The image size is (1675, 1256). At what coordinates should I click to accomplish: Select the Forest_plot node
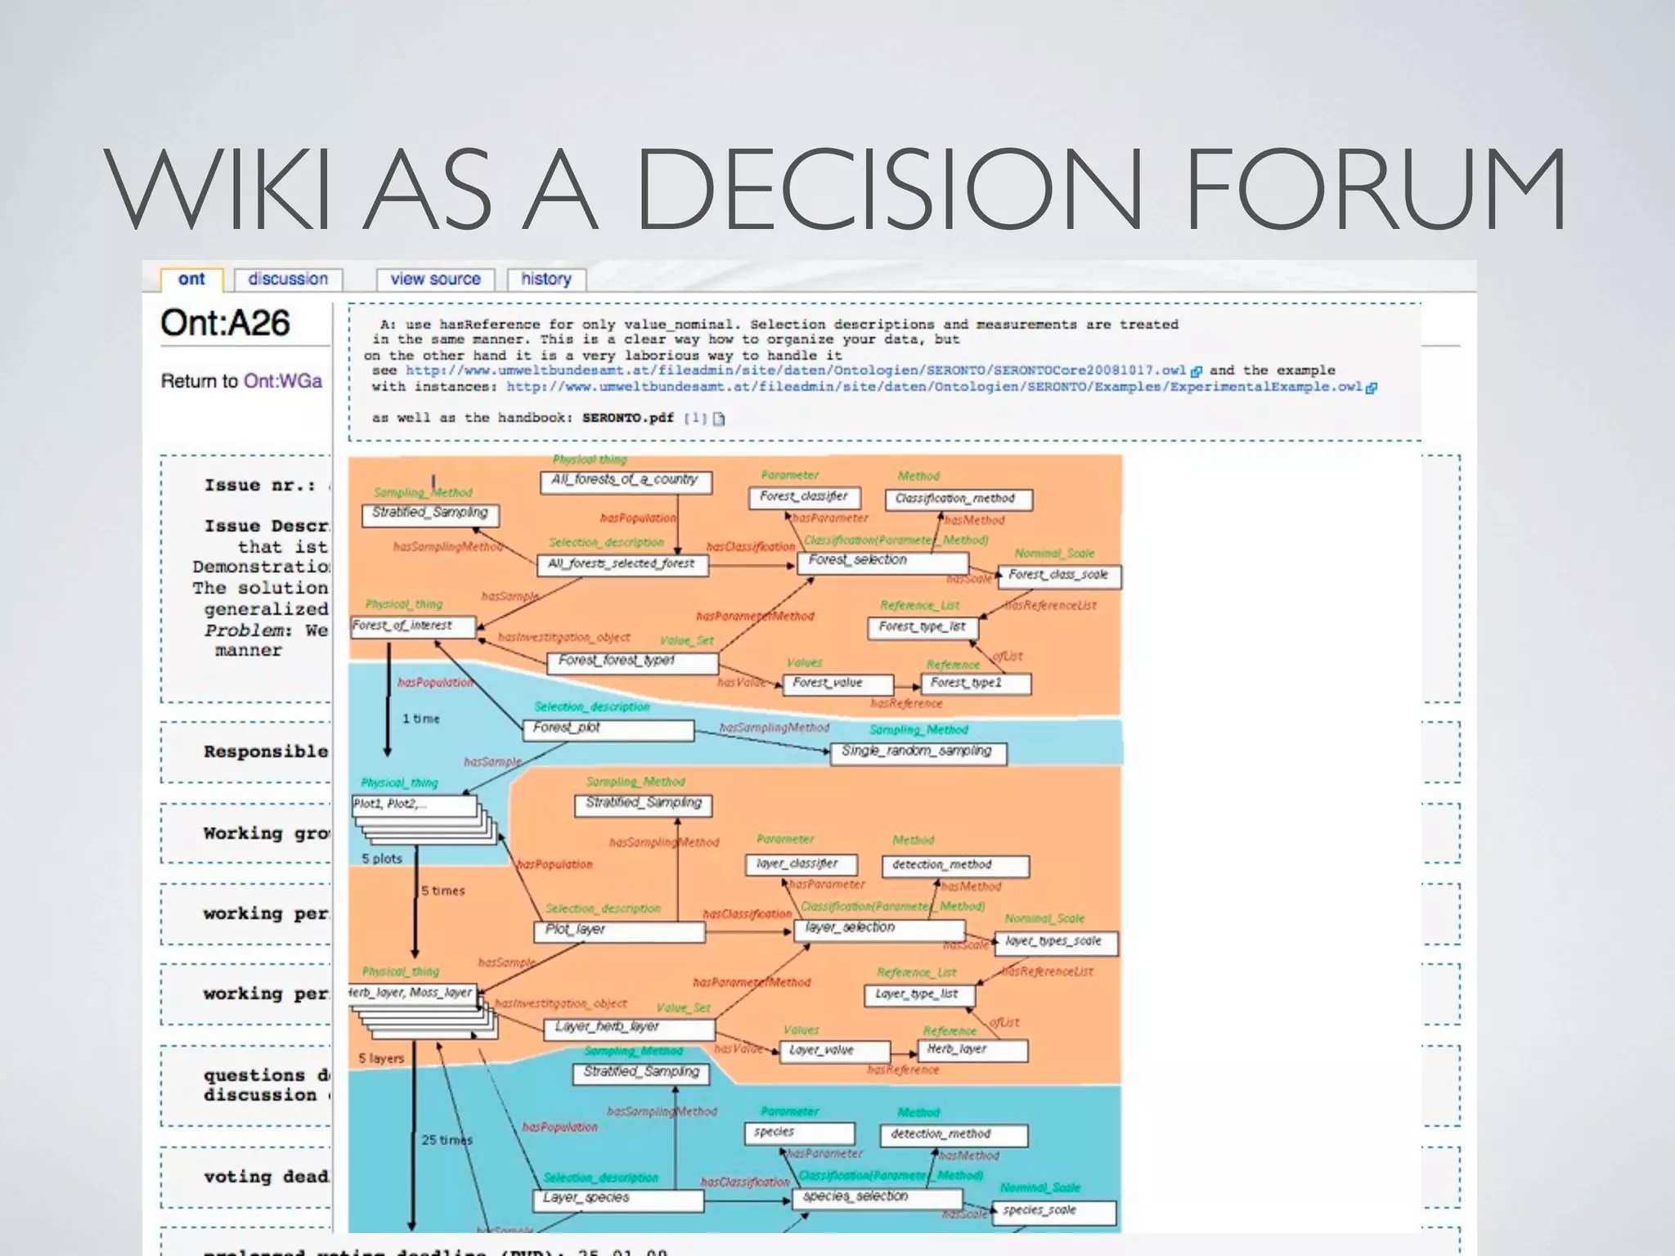pyautogui.click(x=608, y=729)
